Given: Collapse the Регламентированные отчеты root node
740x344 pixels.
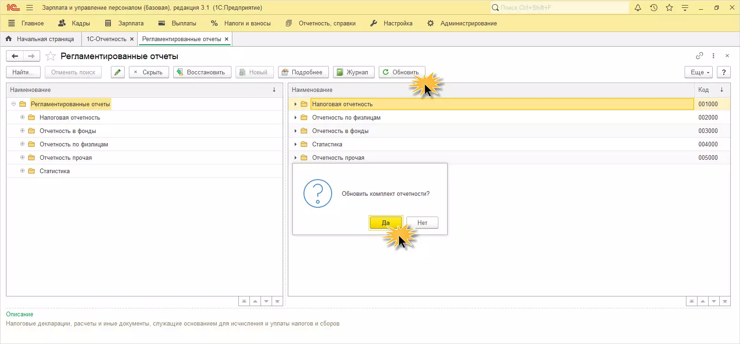Looking at the screenshot, I should coord(13,104).
